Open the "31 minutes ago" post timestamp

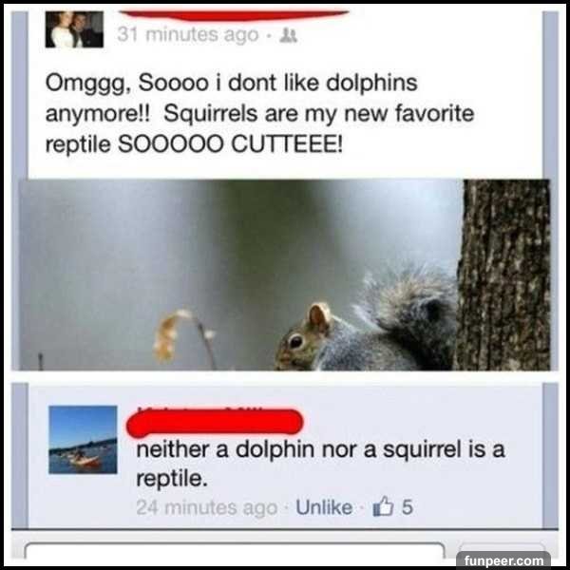coord(187,35)
